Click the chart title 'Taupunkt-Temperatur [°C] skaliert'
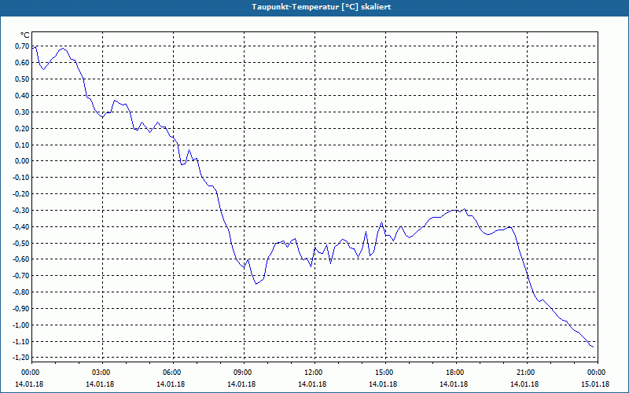Viewport: 629px width, 393px height. (322, 7)
